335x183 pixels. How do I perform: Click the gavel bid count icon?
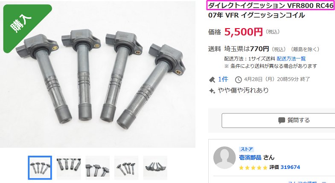(x=212, y=80)
